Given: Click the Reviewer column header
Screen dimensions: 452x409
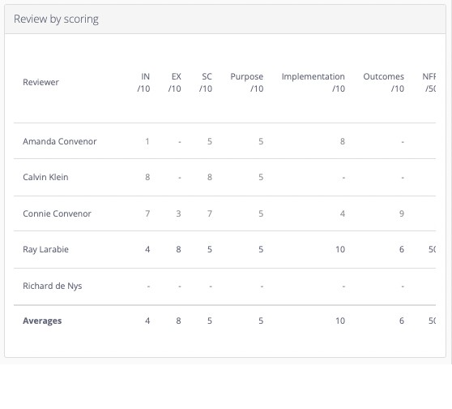Looking at the screenshot, I should click(41, 82).
